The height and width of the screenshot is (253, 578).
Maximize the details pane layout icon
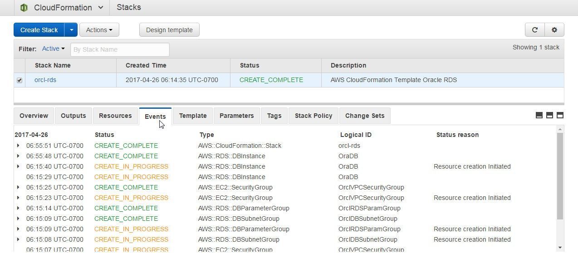point(560,115)
